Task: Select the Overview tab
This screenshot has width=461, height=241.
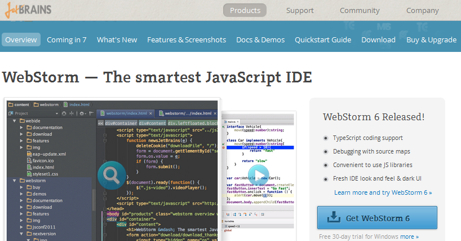Action: click(21, 40)
